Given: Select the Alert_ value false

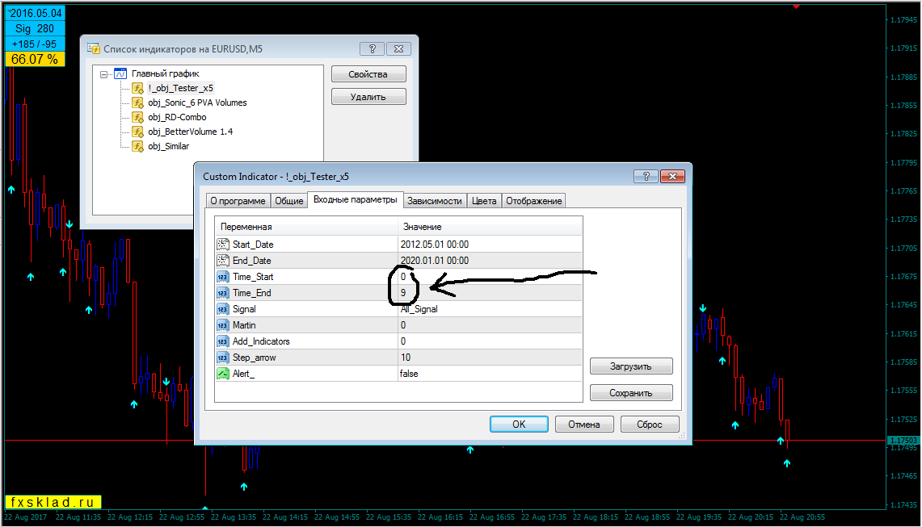Looking at the screenshot, I should tap(490, 374).
